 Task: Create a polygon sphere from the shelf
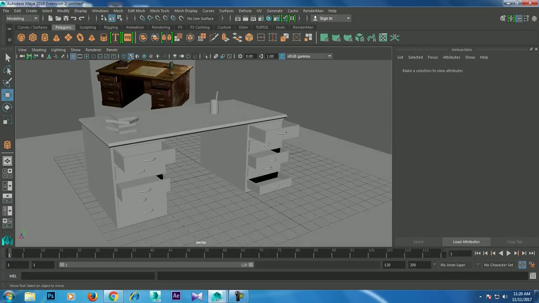pyautogui.click(x=21, y=38)
